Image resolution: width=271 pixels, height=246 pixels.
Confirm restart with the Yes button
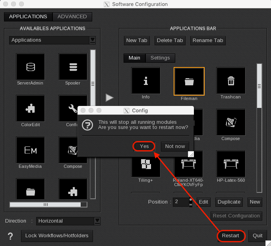click(144, 146)
